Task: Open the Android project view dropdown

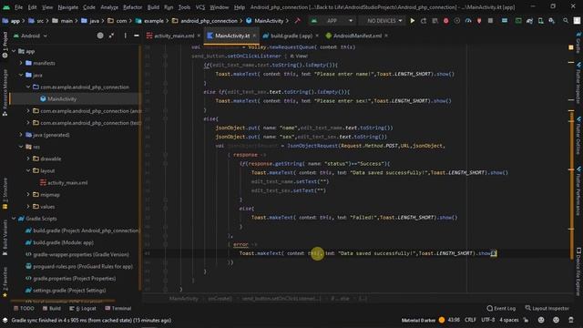Action: (30, 36)
